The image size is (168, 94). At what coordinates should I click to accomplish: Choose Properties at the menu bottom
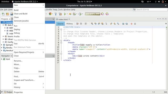(x=29, y=92)
